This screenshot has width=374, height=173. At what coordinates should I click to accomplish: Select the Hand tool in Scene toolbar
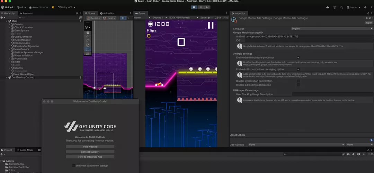(x=88, y=33)
